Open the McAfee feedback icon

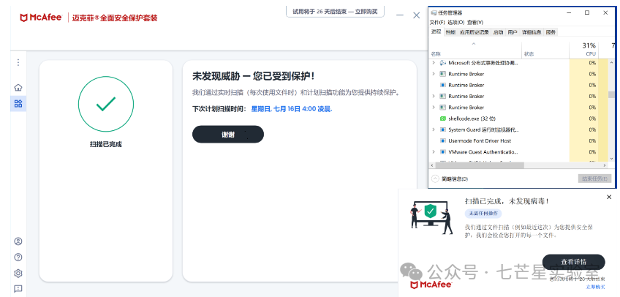click(x=18, y=289)
